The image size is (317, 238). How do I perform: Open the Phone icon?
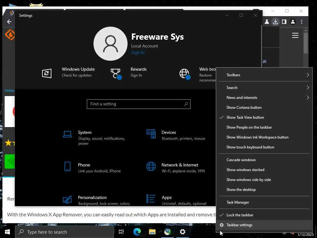pos(67,166)
